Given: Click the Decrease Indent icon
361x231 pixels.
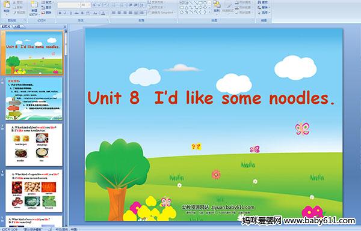Looking at the screenshot, I should coord(131,5).
